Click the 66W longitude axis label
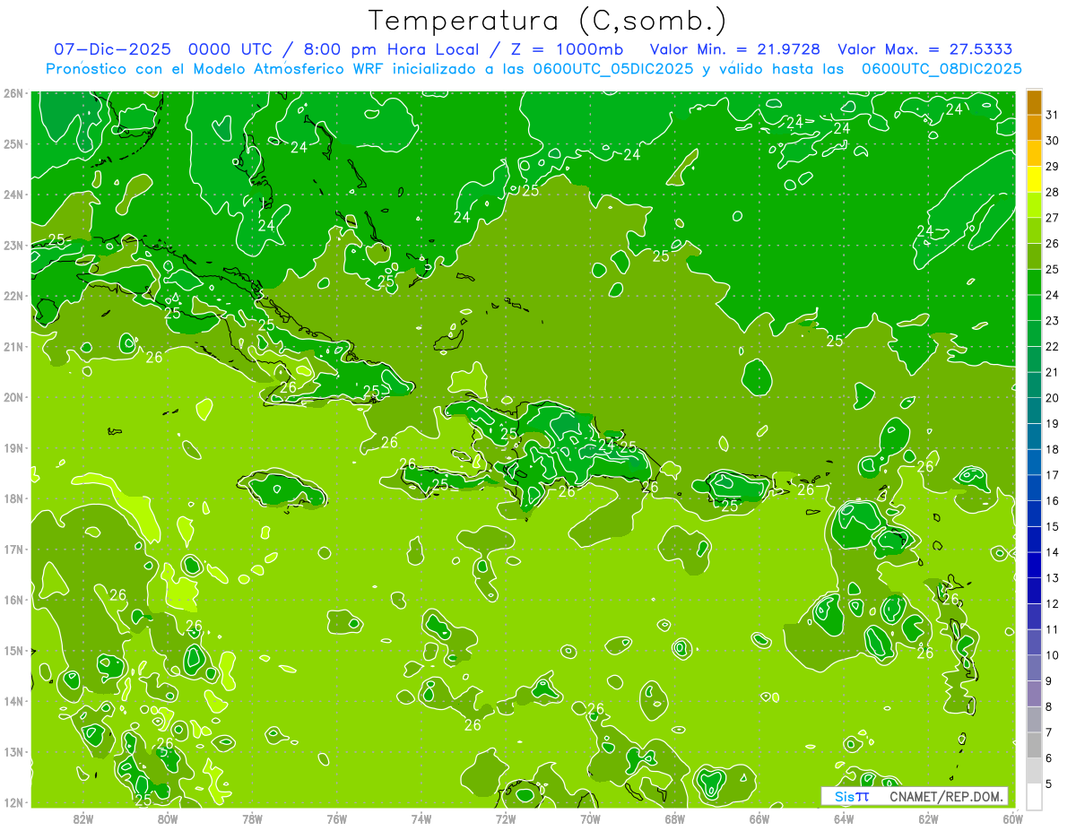 click(x=759, y=818)
